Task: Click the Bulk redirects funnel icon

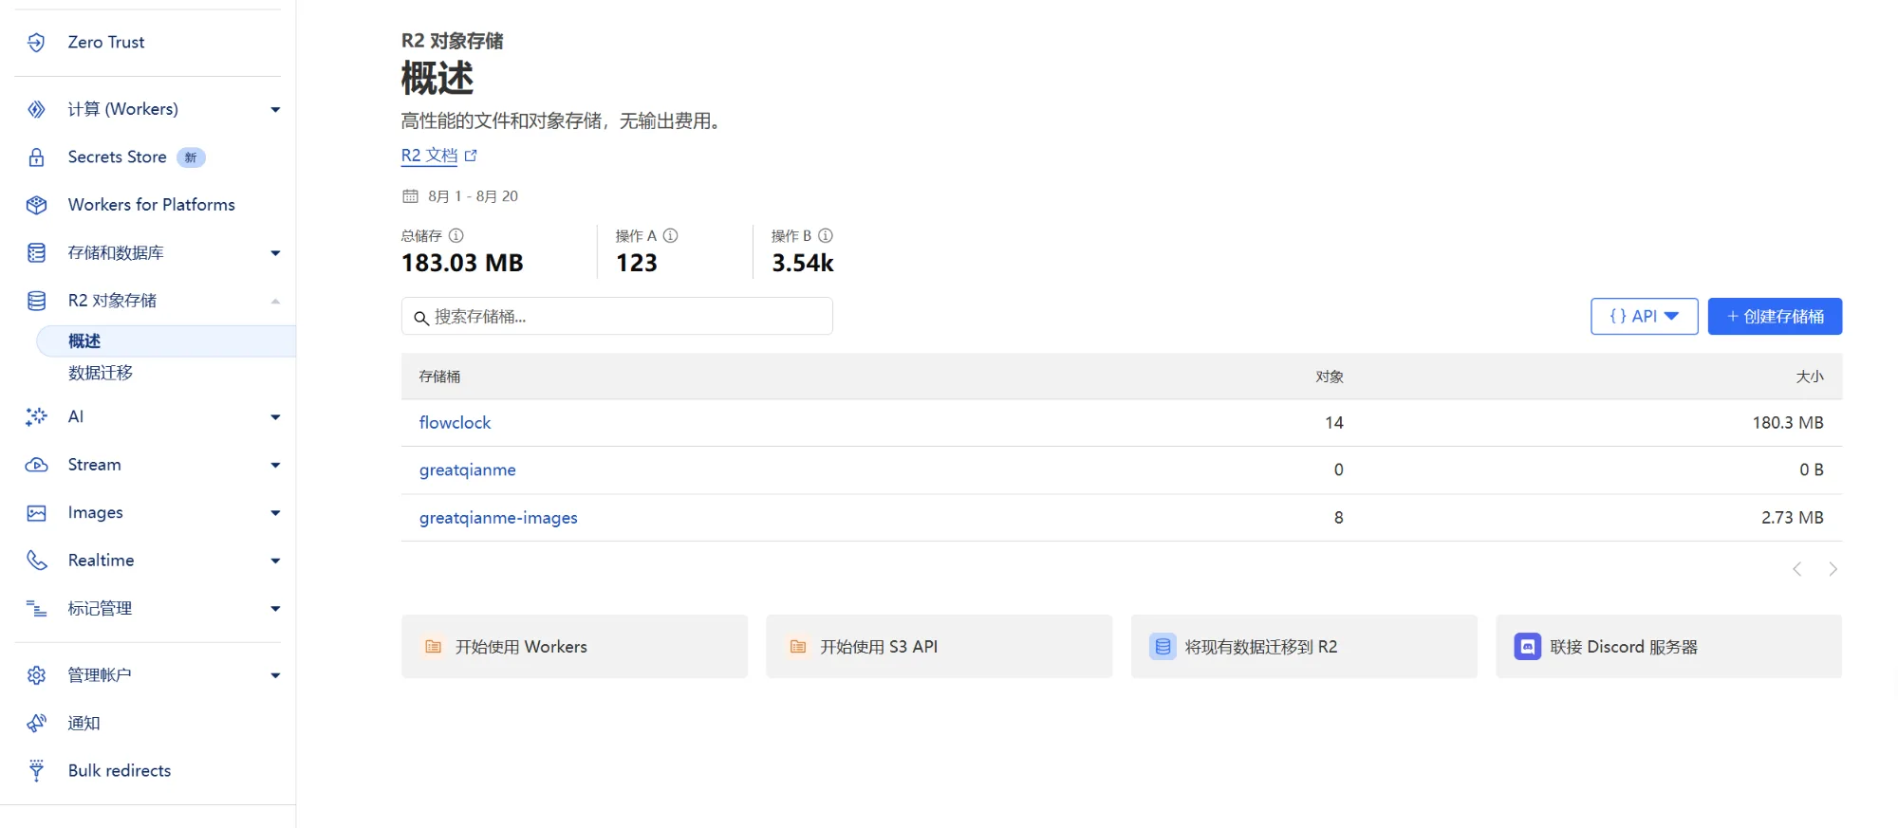Action: 36,771
